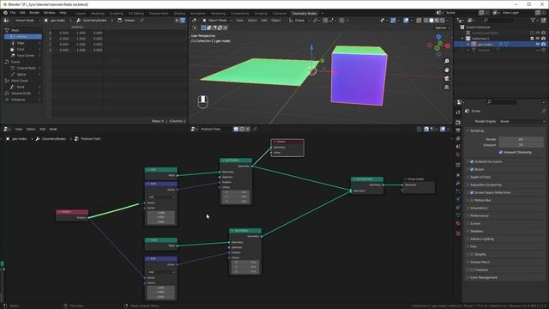Open the Edit menu
Image resolution: width=549 pixels, height=309 pixels.
click(22, 13)
